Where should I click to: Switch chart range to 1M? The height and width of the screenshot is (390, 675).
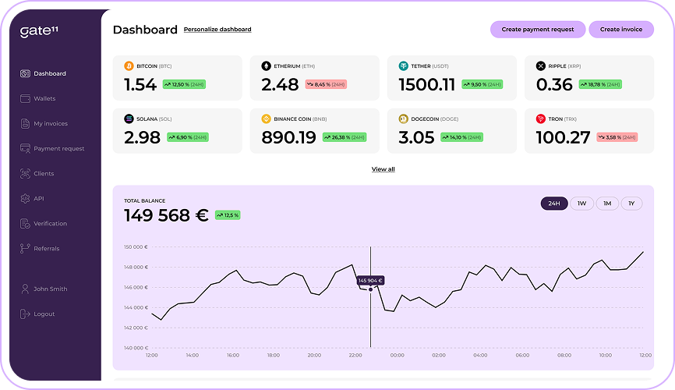tap(607, 204)
